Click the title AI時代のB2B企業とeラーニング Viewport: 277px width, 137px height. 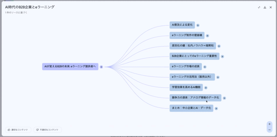click(30, 7)
